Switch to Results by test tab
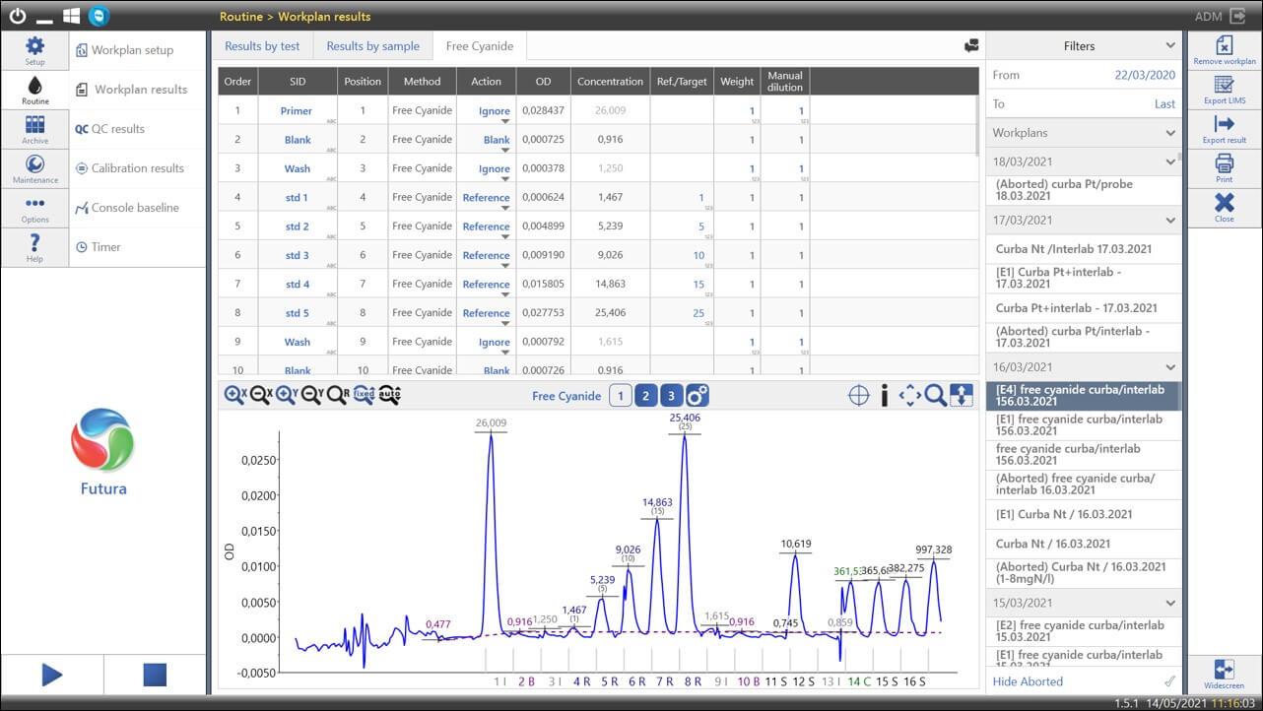This screenshot has height=711, width=1263. [262, 45]
